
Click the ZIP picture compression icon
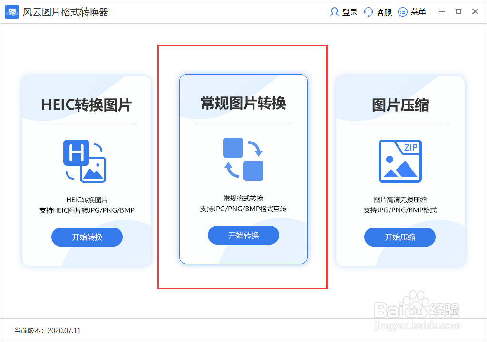click(399, 161)
